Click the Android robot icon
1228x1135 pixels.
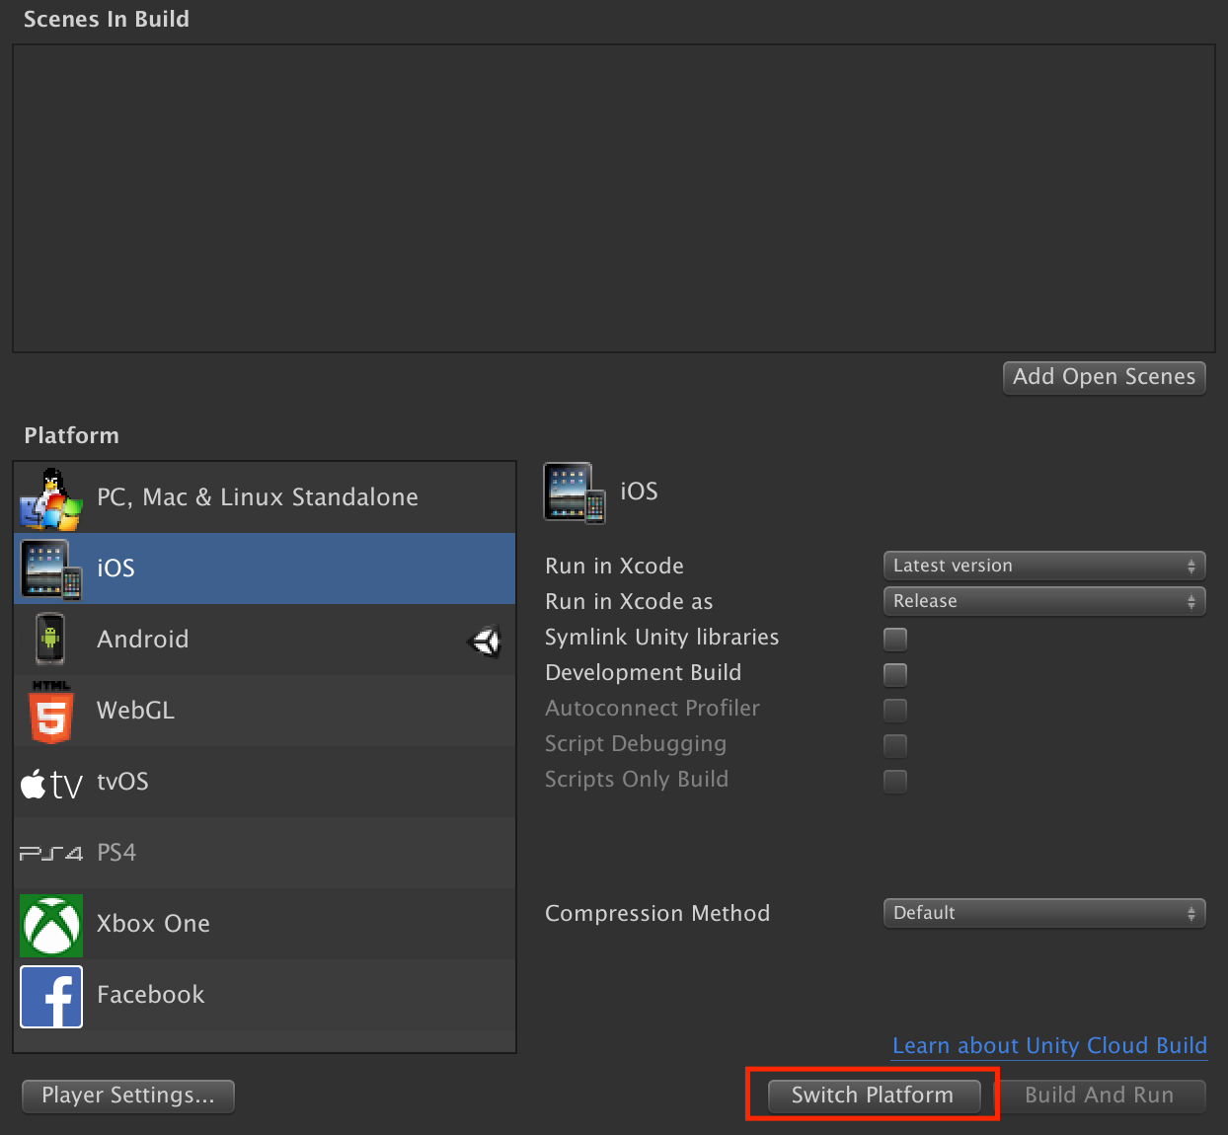50,640
